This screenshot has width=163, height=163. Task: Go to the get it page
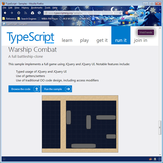click(102, 40)
